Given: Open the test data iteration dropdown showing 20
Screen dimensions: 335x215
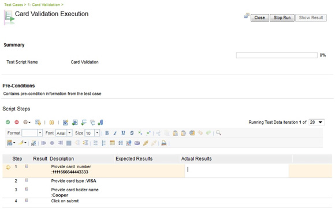Looking at the screenshot, I should click(317, 123).
